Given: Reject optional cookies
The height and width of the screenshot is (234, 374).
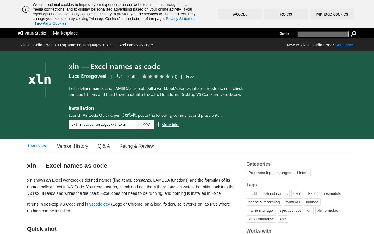Looking at the screenshot, I should click(286, 14).
